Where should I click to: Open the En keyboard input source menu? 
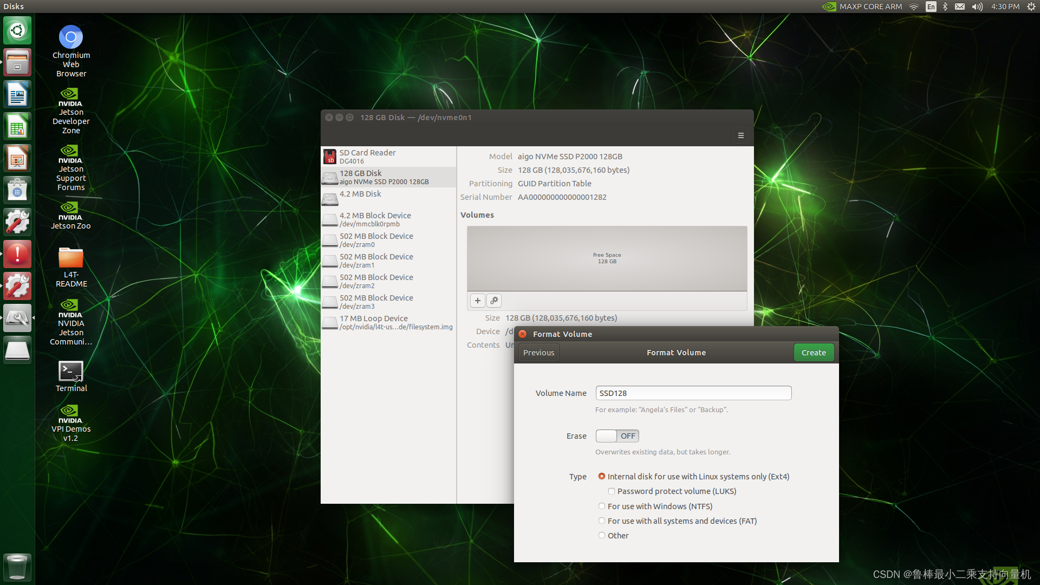click(931, 6)
